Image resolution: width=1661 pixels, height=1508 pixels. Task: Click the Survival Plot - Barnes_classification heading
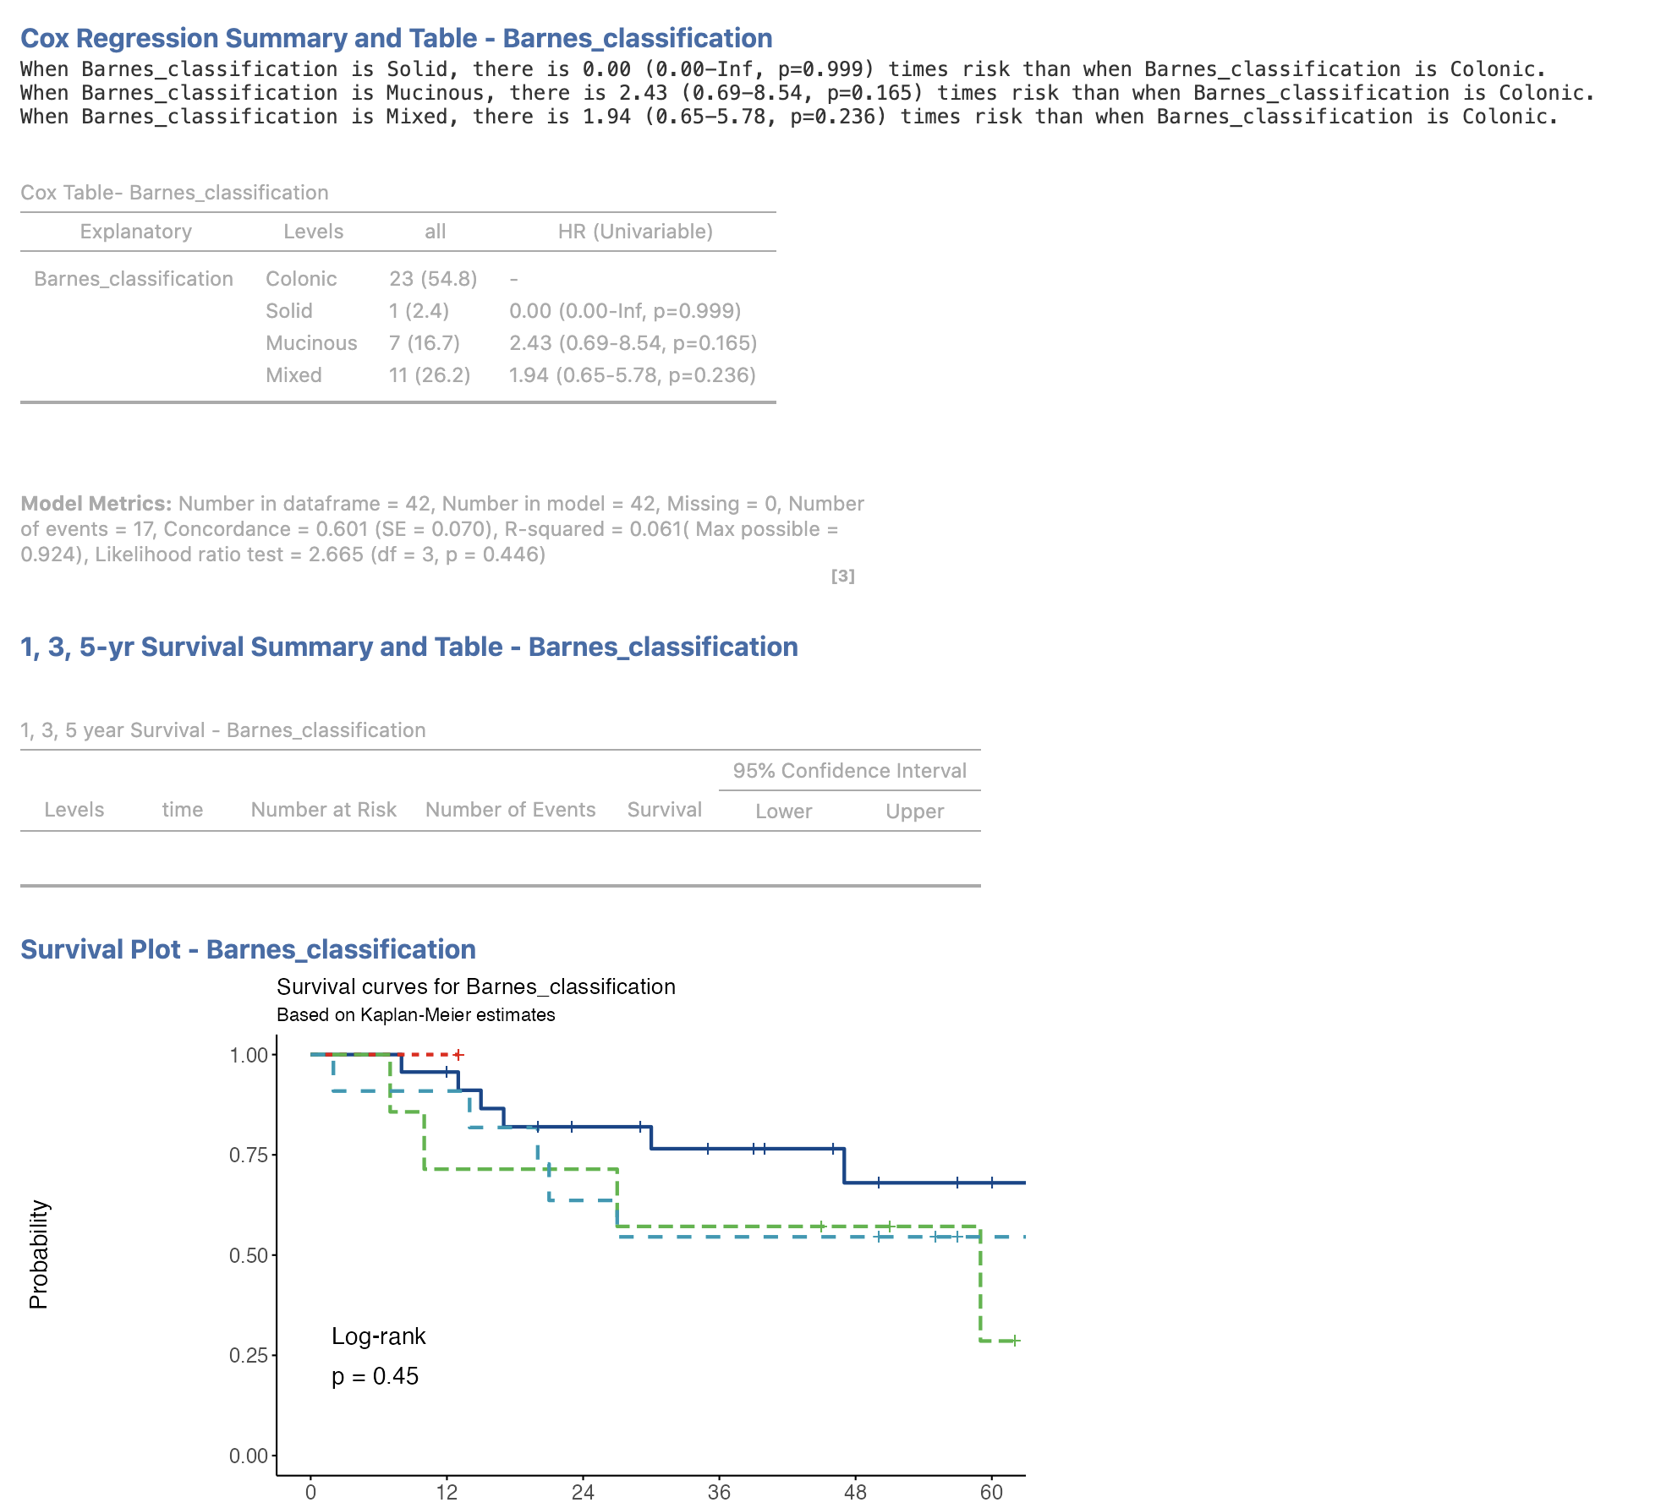pos(248,950)
